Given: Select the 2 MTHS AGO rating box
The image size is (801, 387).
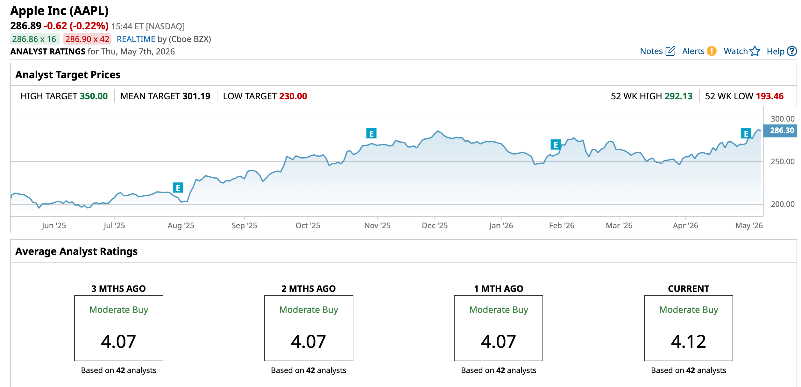Looking at the screenshot, I should pyautogui.click(x=309, y=328).
